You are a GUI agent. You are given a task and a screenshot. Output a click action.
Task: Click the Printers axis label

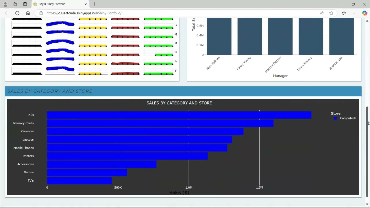[x=28, y=156]
